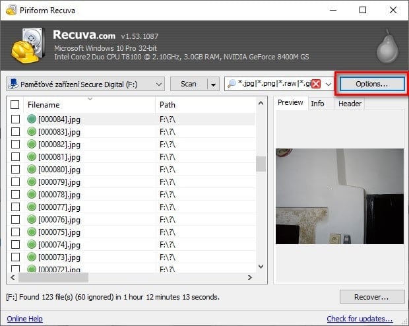Viewport: 409px width, 326px height.
Task: Expand the file filter dropdown chevron
Action: (x=329, y=84)
